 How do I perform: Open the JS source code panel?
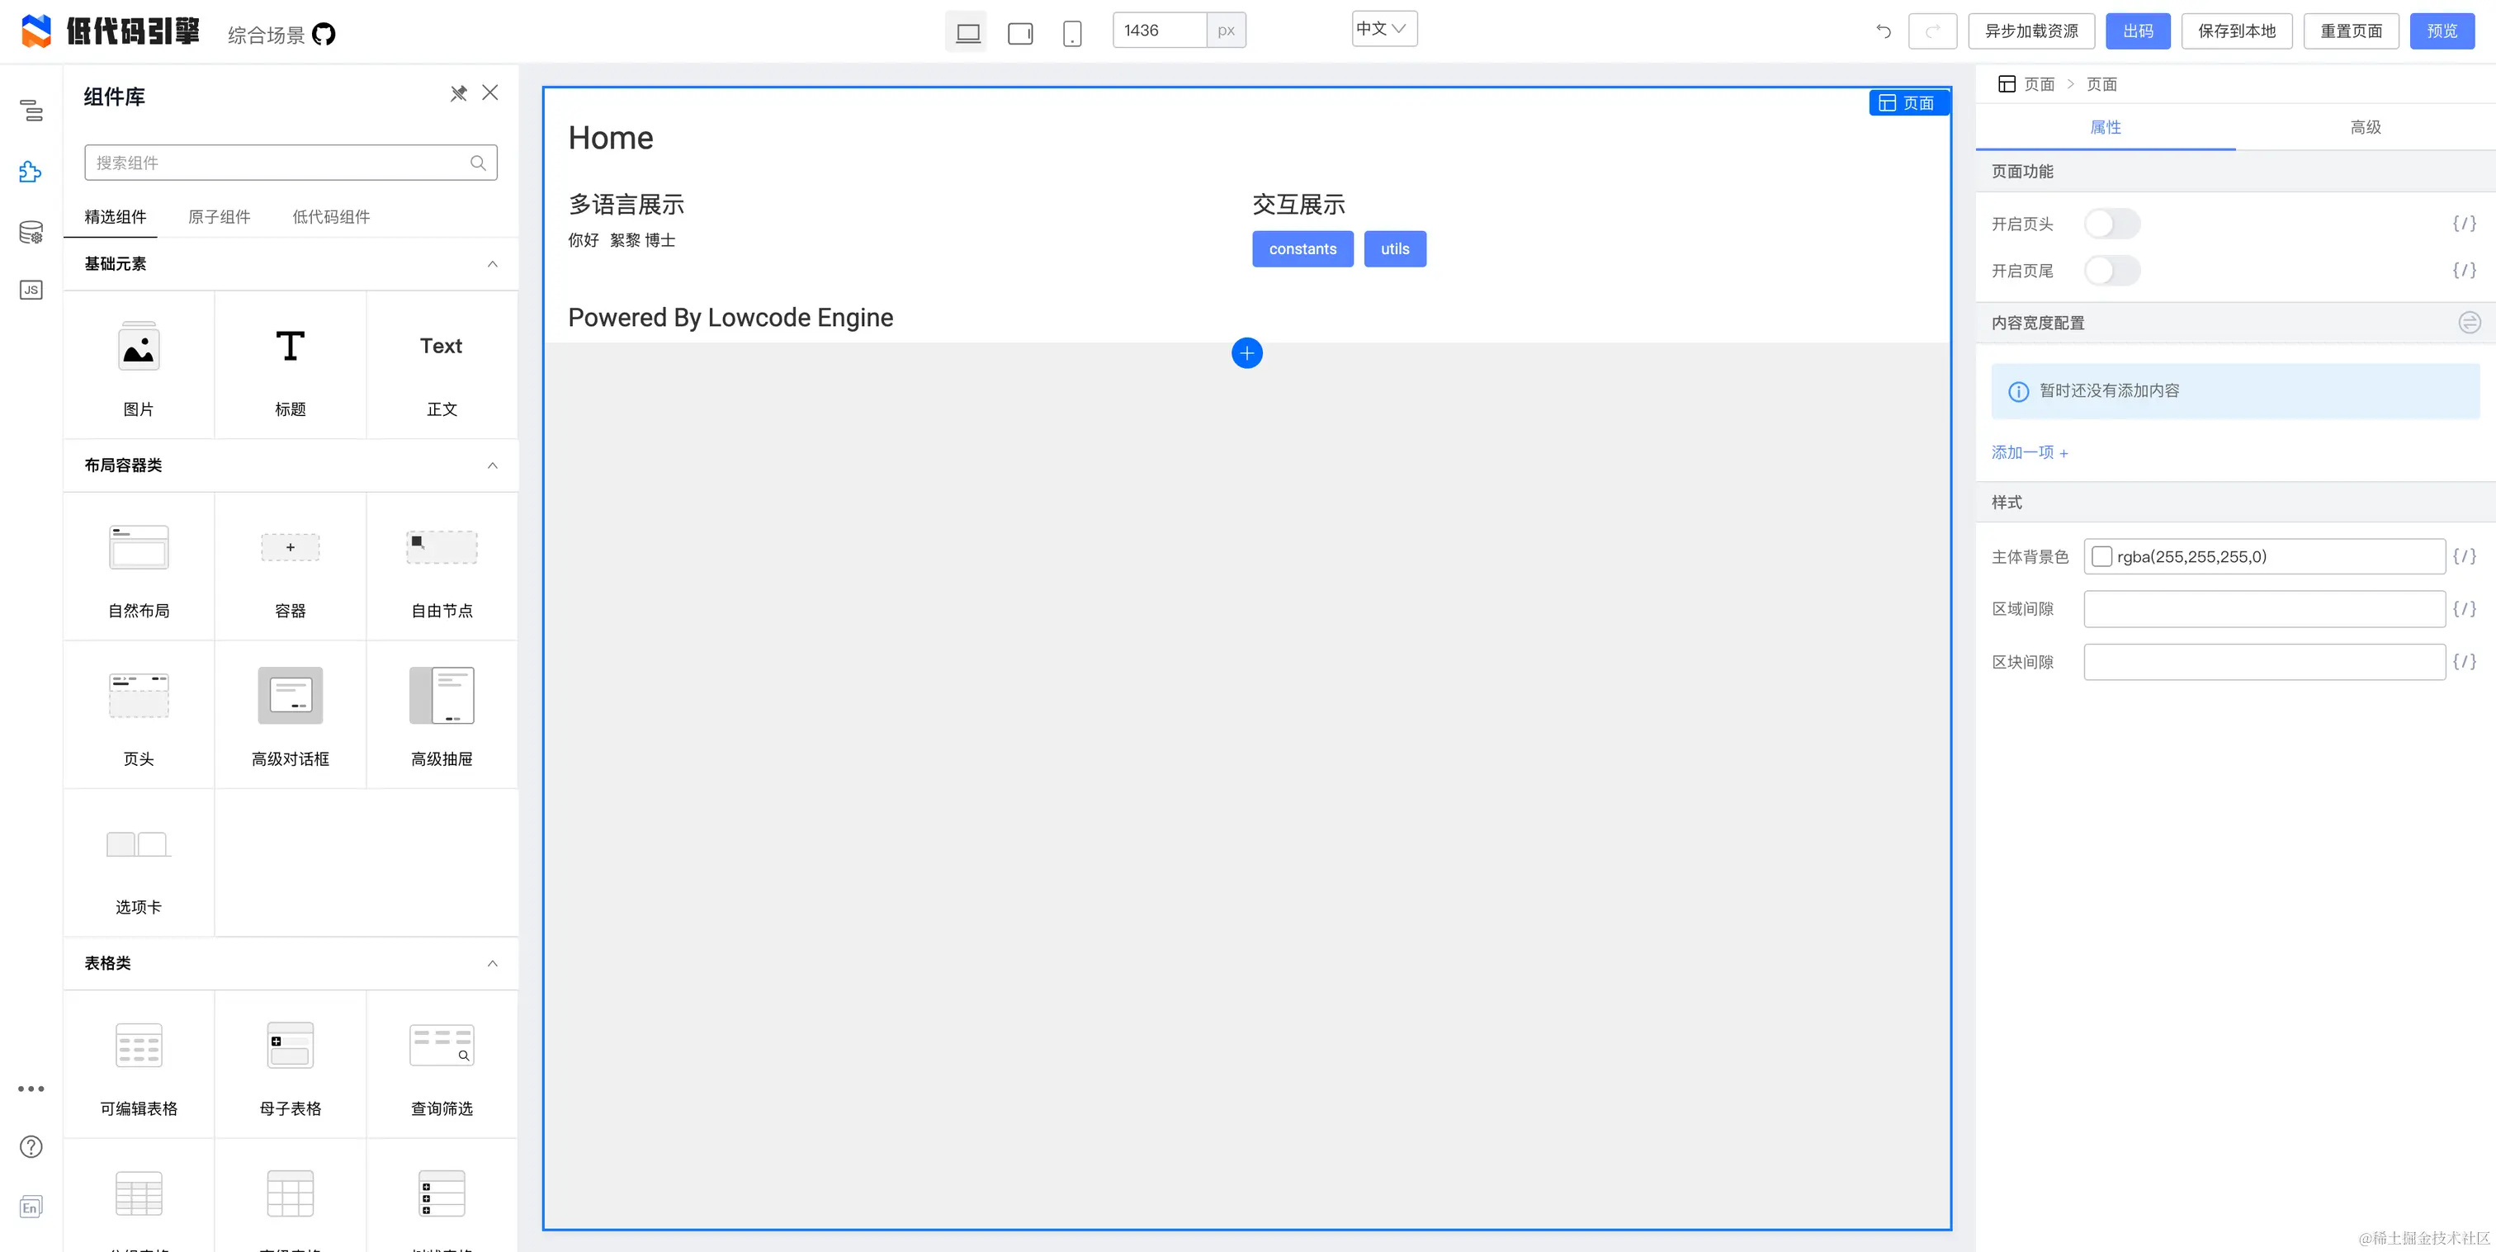(31, 290)
